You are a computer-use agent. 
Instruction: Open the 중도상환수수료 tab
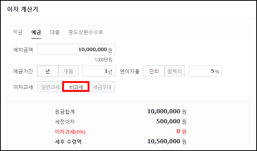[x=86, y=32]
